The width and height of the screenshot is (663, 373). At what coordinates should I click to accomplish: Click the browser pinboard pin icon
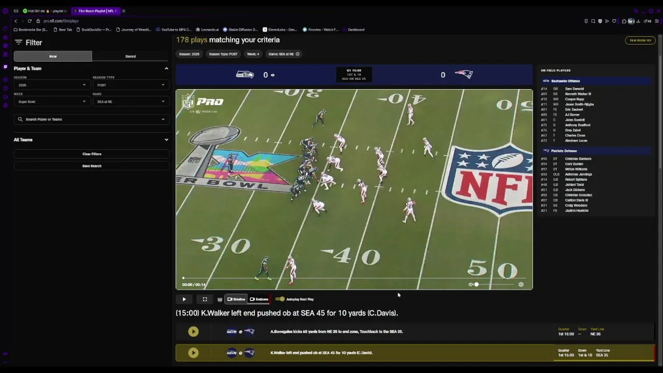pyautogui.click(x=586, y=21)
